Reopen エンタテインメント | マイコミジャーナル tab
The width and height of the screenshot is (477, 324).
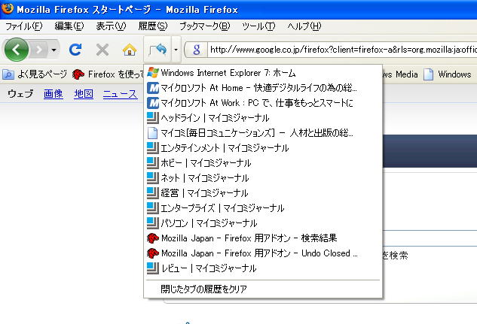263,148
